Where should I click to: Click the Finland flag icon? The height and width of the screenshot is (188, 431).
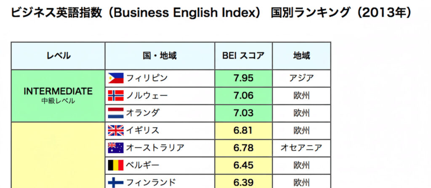(x=116, y=183)
